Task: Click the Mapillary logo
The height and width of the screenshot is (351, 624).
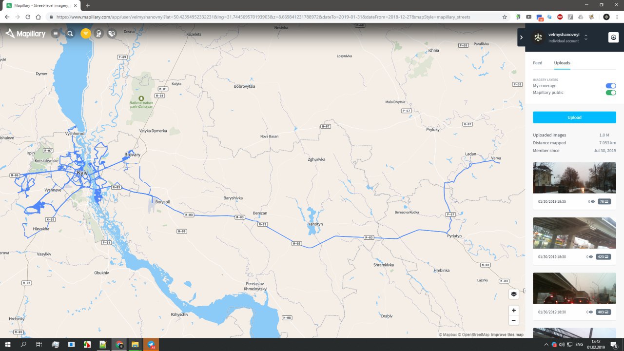Action: pyautogui.click(x=25, y=34)
